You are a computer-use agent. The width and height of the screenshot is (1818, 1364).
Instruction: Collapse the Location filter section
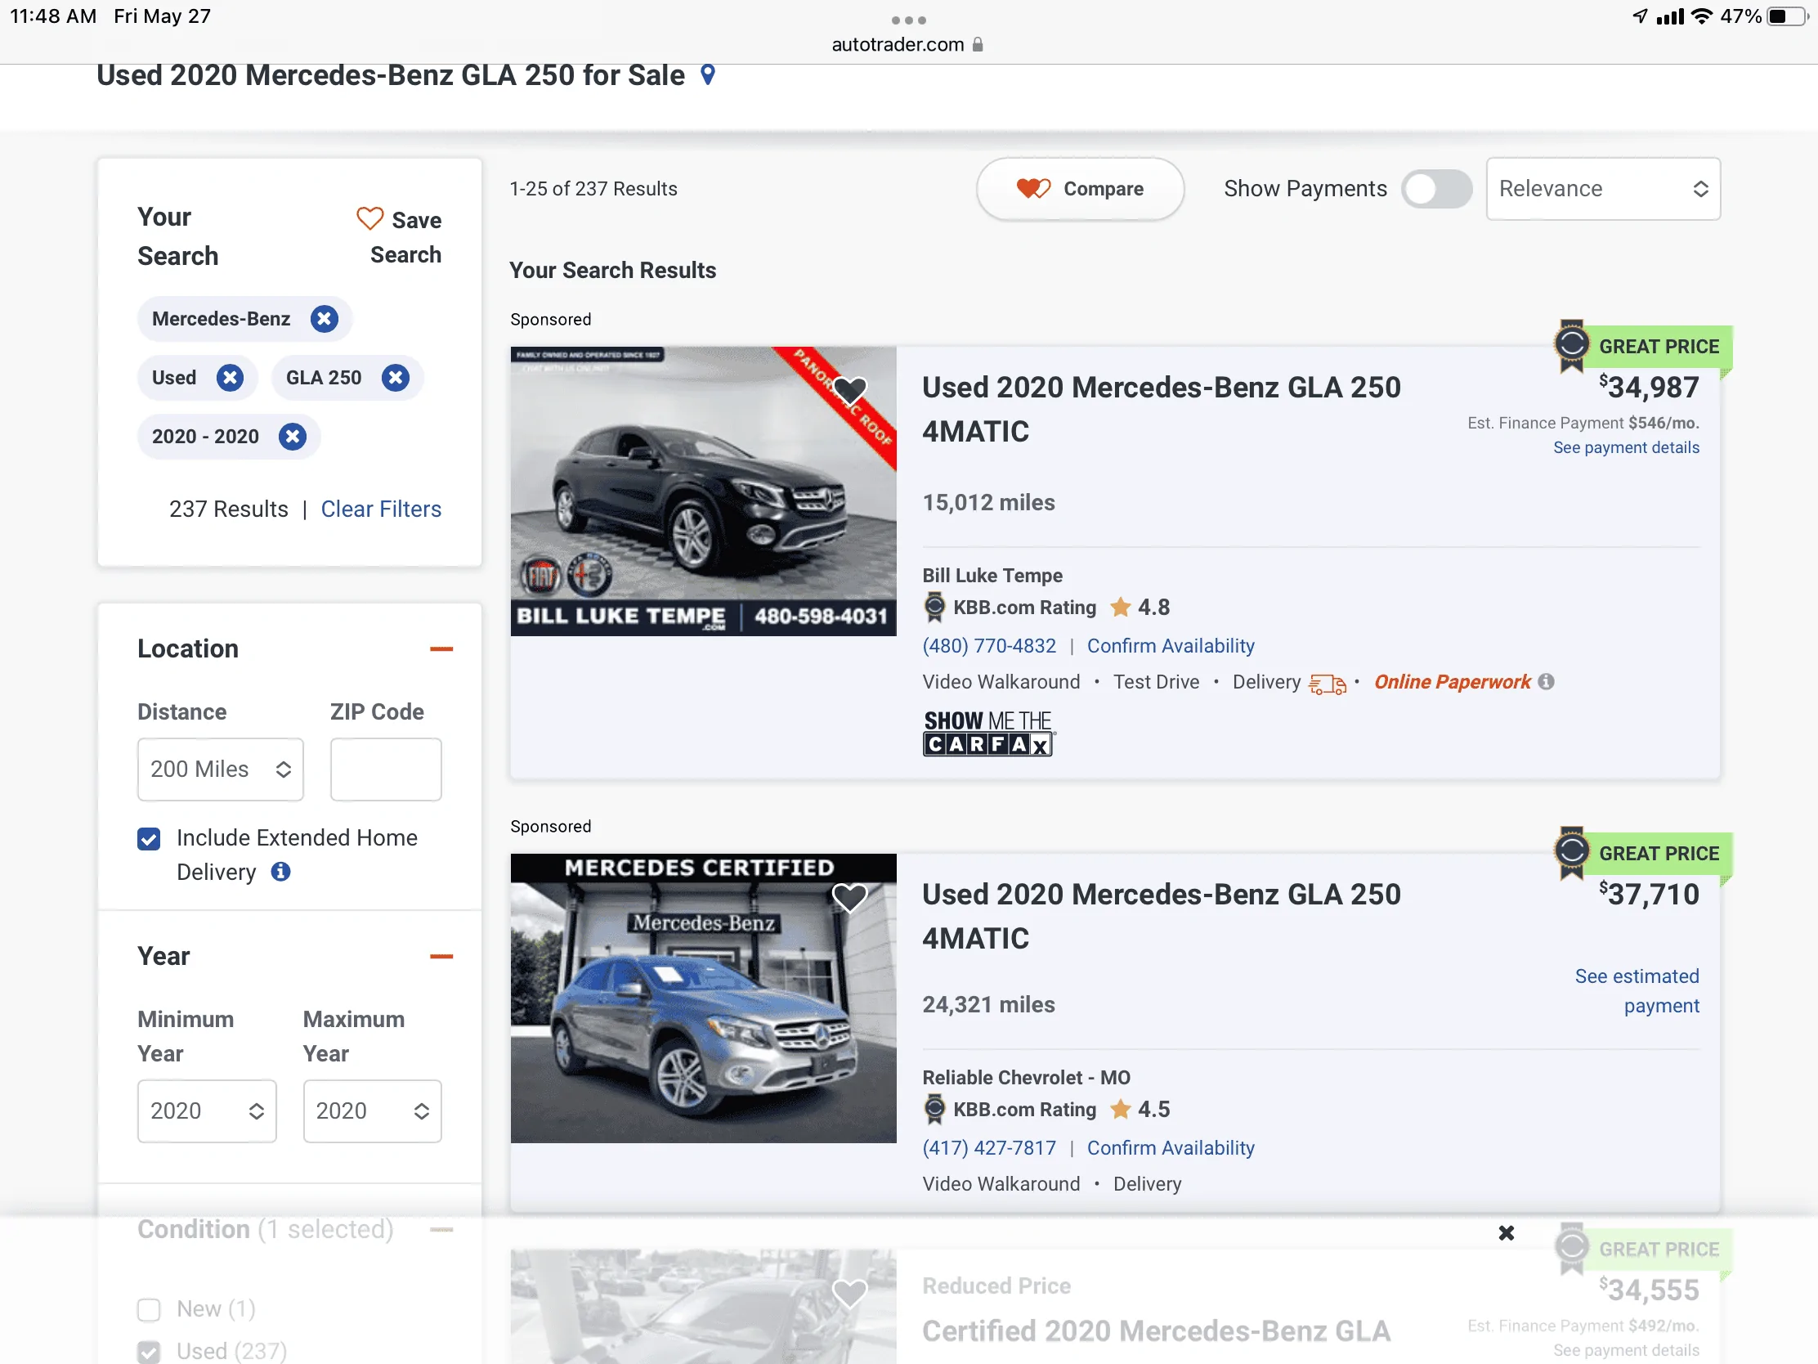point(441,648)
